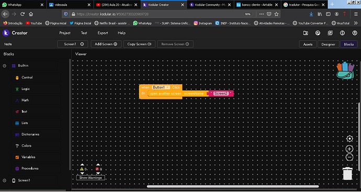Open the Test menu
Screen dimensions: 361x192
point(84,33)
